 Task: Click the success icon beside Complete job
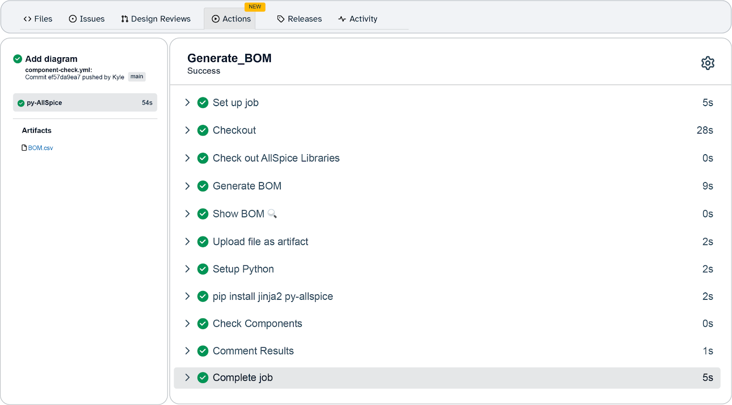pos(203,378)
